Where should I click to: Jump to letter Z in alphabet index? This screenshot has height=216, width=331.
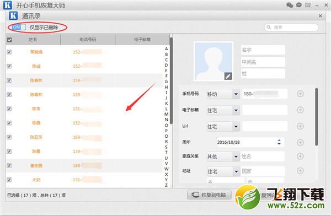pos(167,185)
